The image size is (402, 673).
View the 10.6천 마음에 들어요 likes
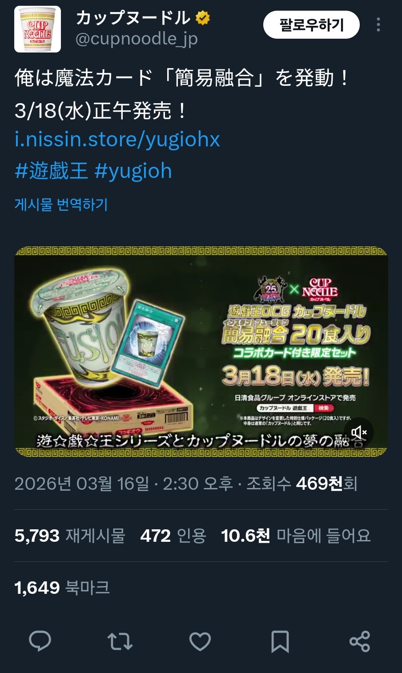pos(296,536)
